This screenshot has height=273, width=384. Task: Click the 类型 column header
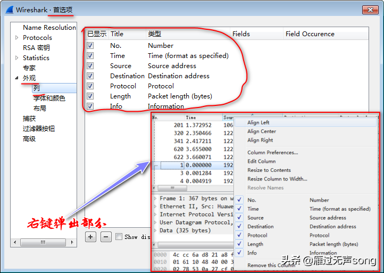tap(188, 34)
